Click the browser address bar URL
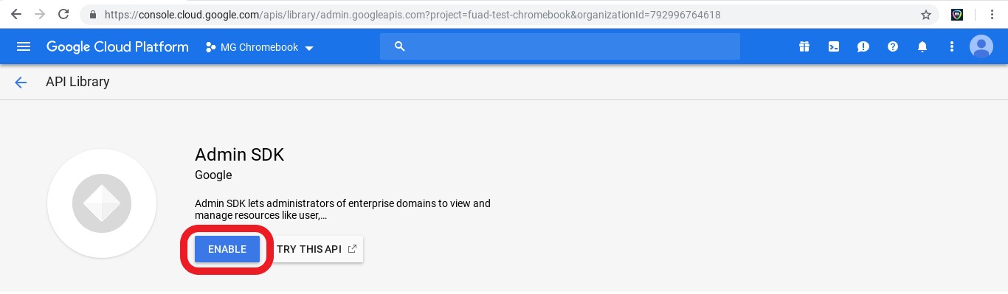The height and width of the screenshot is (294, 1008). [x=412, y=14]
